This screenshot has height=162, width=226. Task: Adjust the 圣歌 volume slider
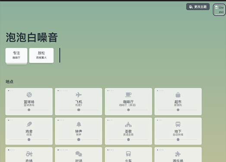click(128, 140)
